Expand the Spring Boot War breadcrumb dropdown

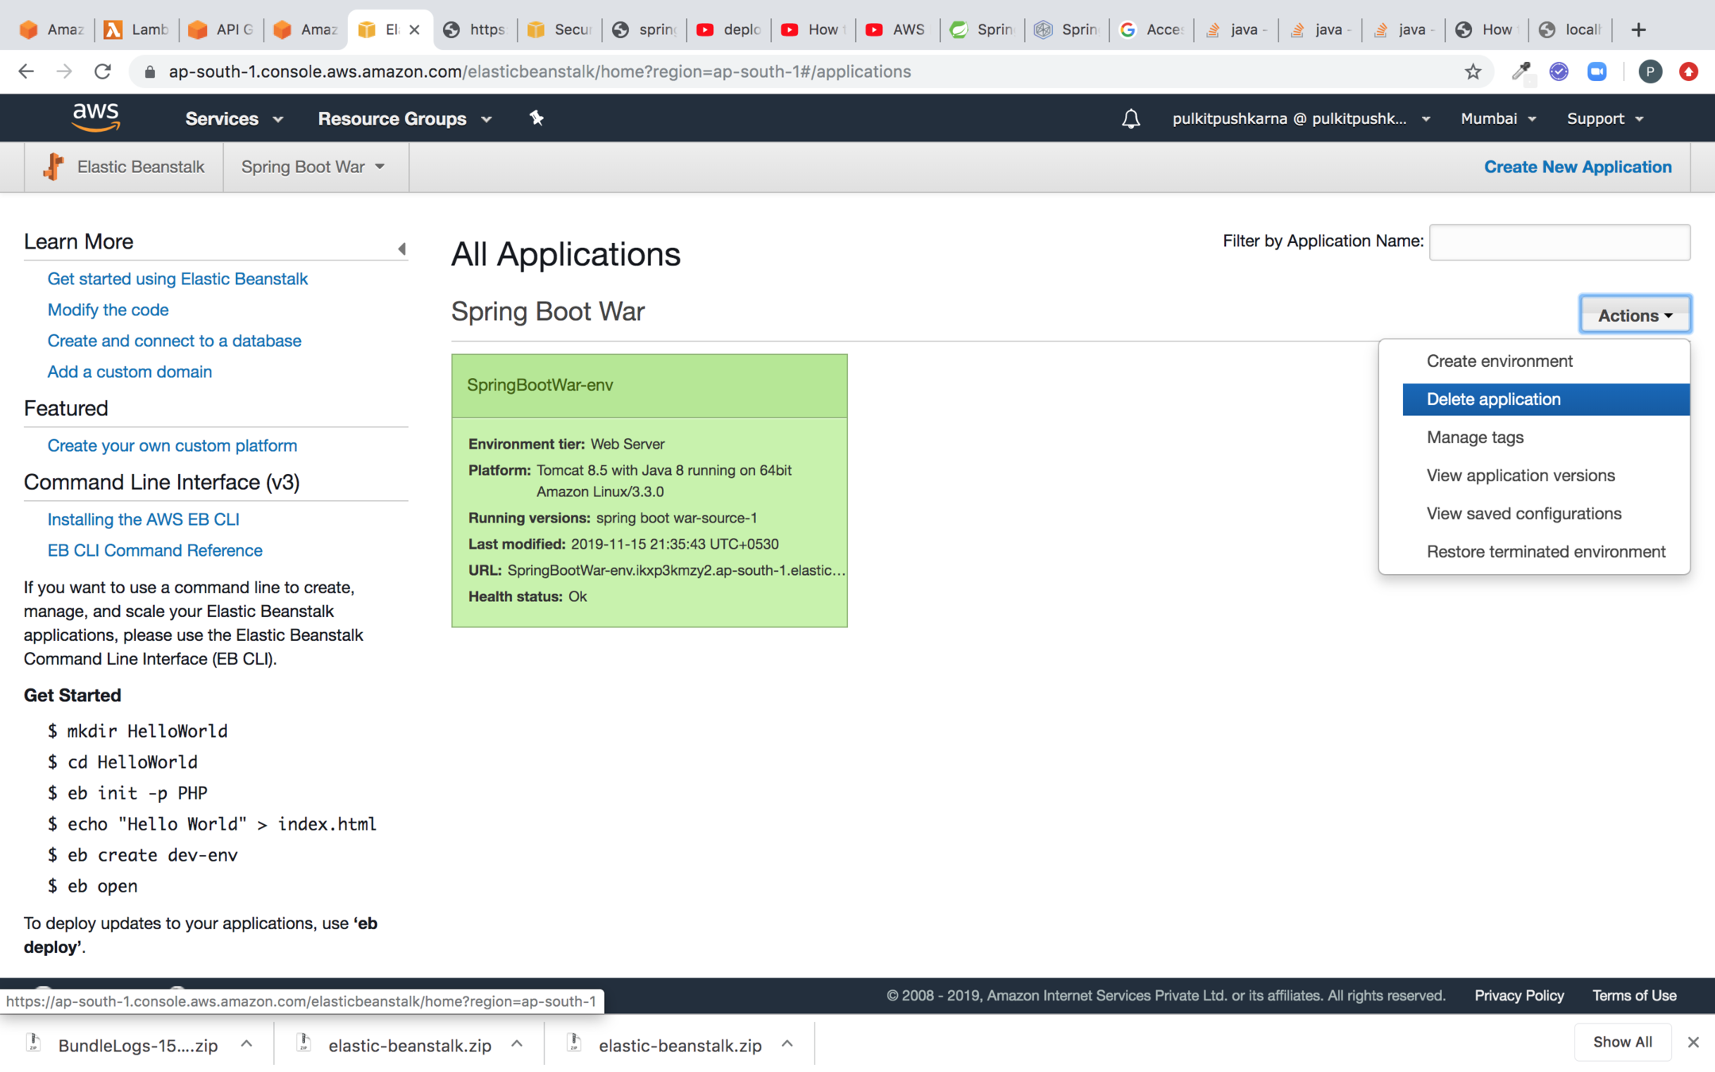[314, 167]
